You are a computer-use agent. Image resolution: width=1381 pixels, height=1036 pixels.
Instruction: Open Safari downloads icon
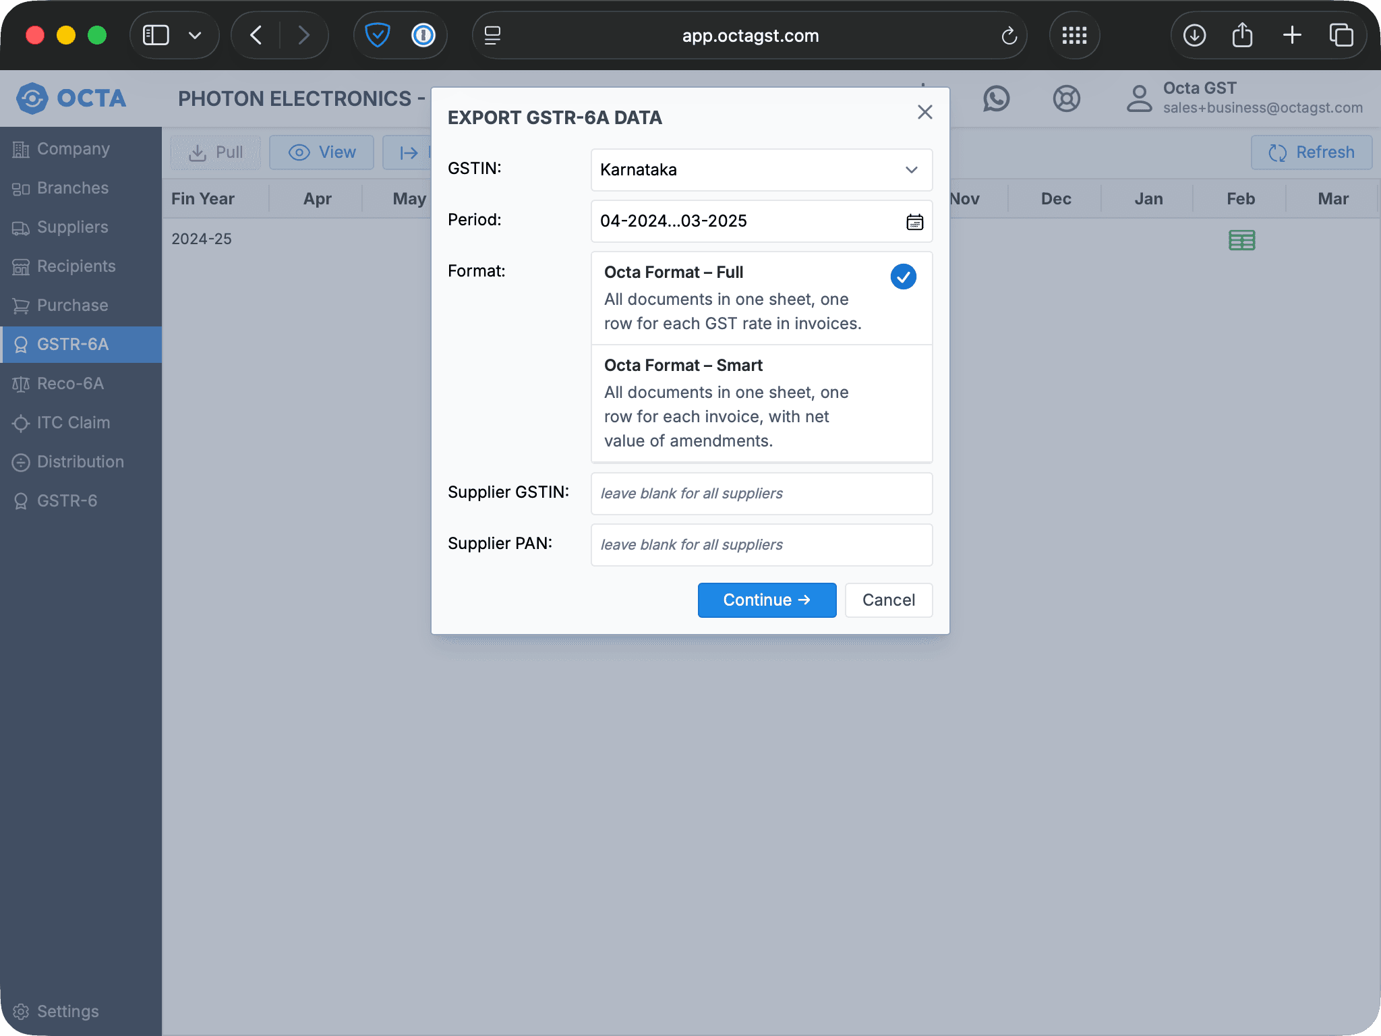(1194, 35)
